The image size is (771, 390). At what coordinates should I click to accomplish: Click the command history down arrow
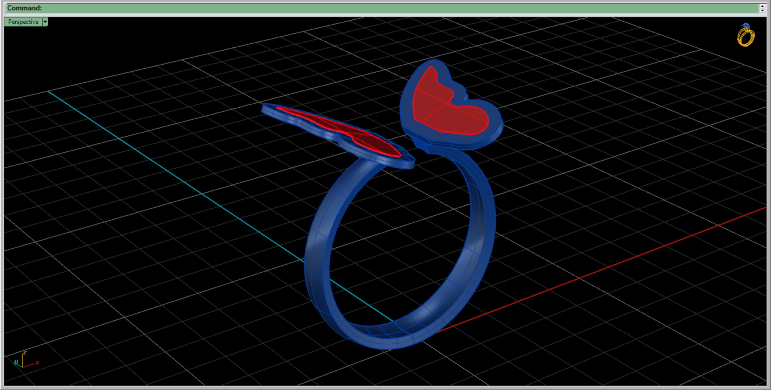click(x=762, y=10)
